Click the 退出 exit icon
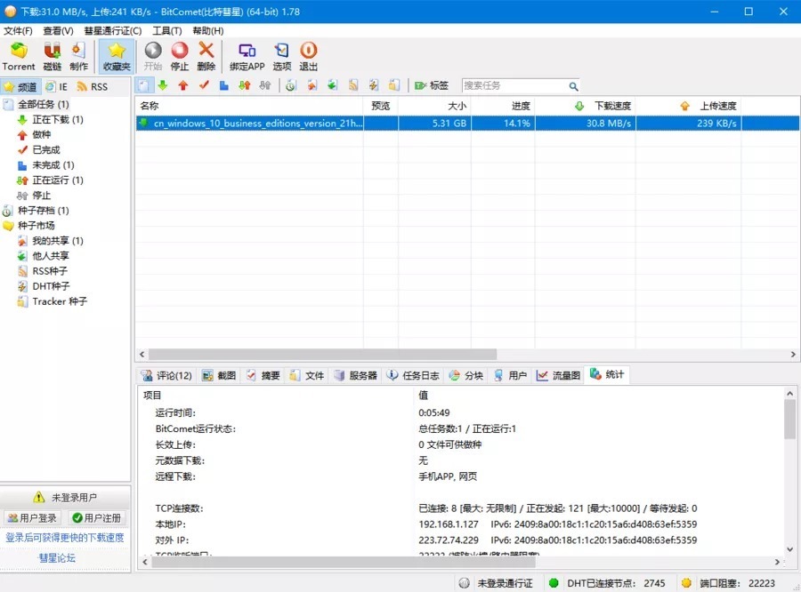The width and height of the screenshot is (801, 592). coord(308,56)
